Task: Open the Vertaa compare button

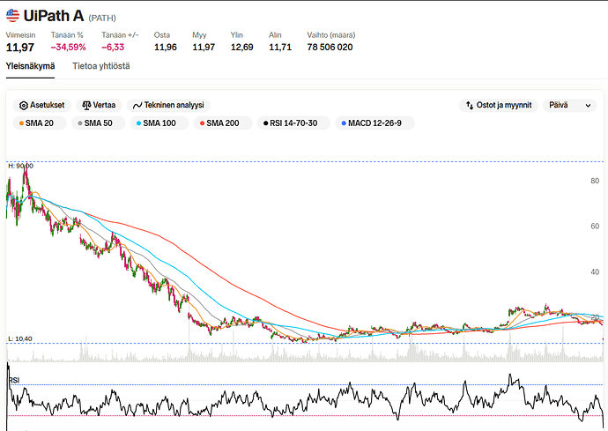Action: [x=99, y=105]
